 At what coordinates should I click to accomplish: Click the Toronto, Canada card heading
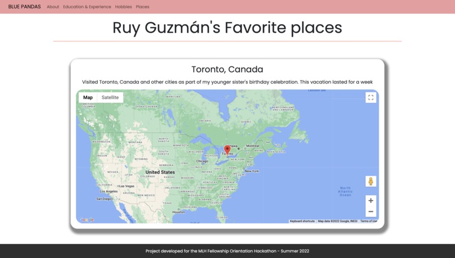pyautogui.click(x=227, y=69)
